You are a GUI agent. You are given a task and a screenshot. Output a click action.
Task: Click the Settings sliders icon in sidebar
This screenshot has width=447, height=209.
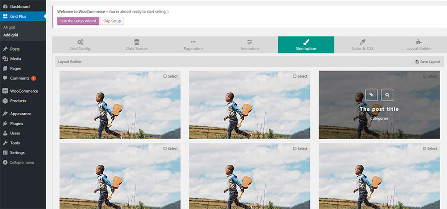[x=5, y=152]
